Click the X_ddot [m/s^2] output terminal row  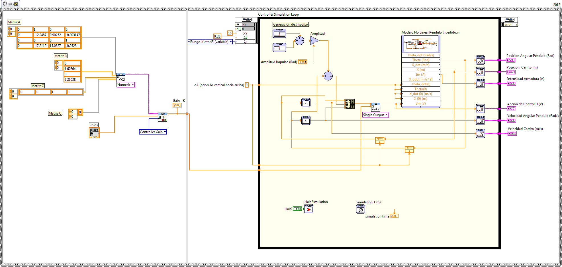(421, 79)
